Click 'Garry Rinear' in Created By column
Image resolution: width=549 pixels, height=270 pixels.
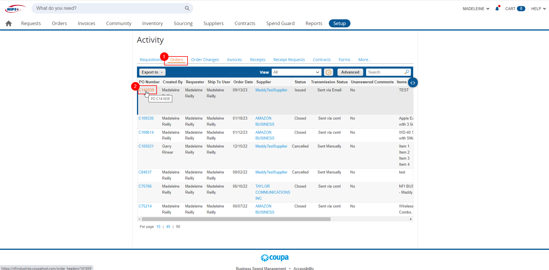168,149
